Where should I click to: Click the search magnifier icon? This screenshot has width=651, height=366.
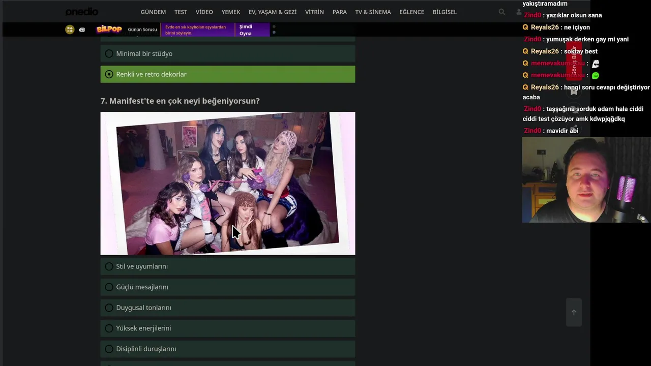(x=502, y=12)
